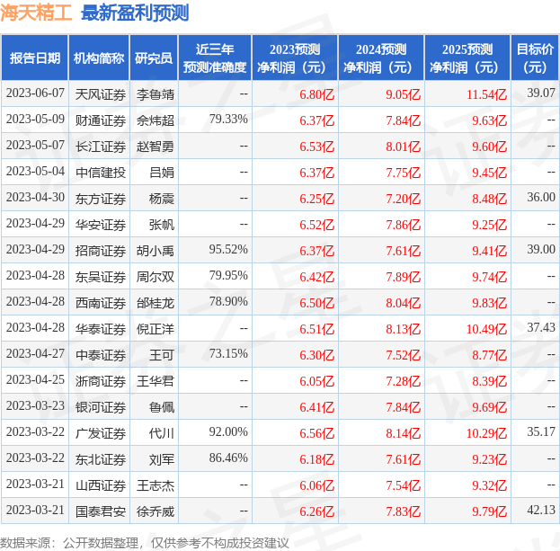Viewport: 560px width, 551px height.
Task: Select the 东北证券 institution cell
Action: [101, 459]
